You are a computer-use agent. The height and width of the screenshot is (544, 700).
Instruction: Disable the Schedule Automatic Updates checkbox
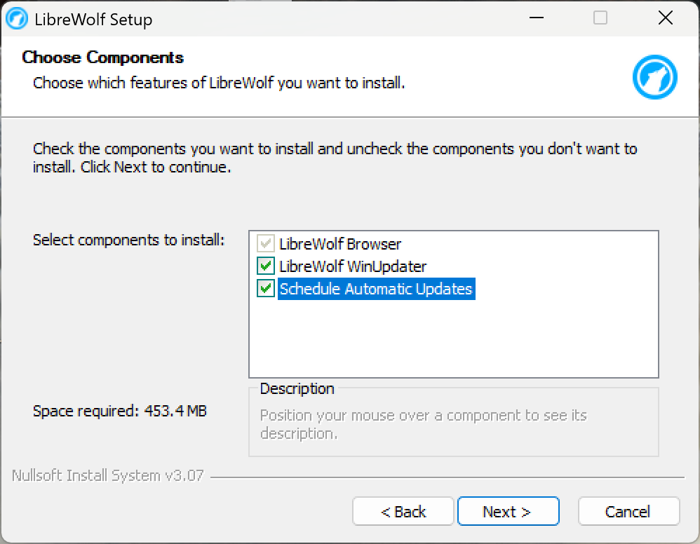(x=266, y=289)
